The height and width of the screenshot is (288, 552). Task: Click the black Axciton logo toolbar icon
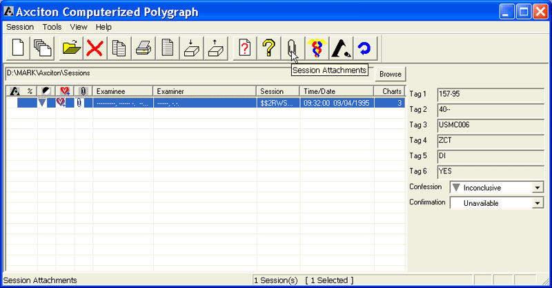point(341,48)
